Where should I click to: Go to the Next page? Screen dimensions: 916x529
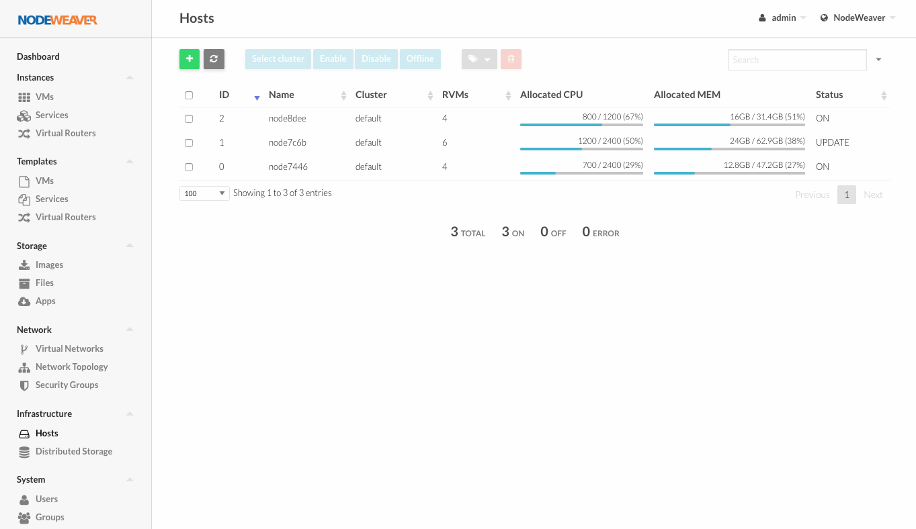pos(873,195)
